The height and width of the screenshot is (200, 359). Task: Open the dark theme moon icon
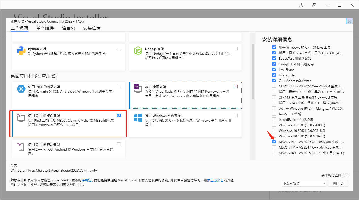click(x=301, y=5)
